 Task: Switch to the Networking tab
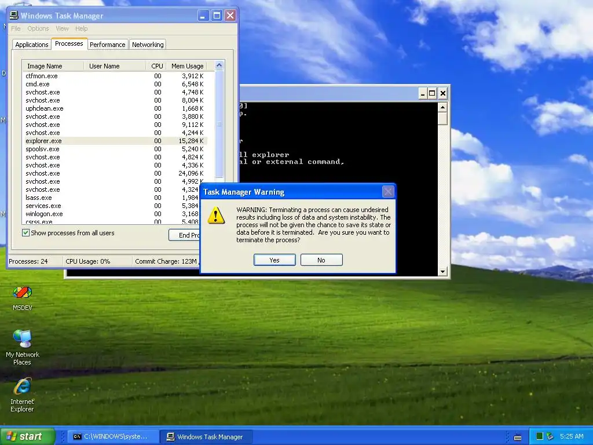click(148, 44)
